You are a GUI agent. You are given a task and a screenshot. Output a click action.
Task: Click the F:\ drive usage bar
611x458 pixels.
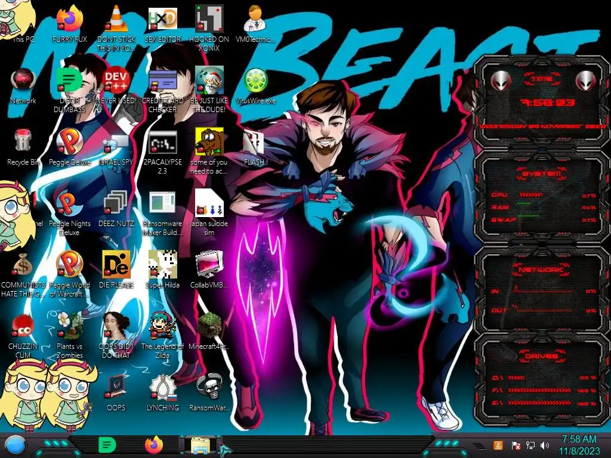pos(539,390)
